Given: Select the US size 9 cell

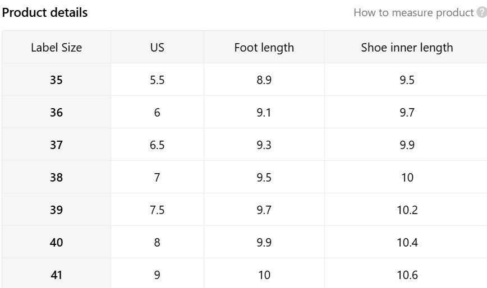Looking at the screenshot, I should point(157,275).
